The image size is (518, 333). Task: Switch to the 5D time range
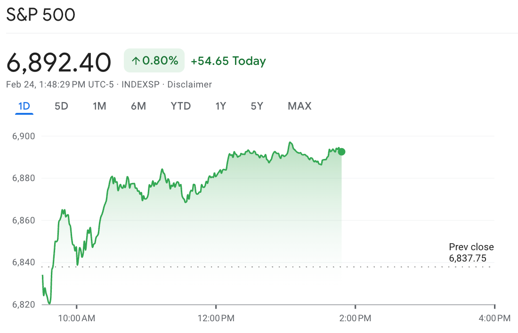coord(60,106)
